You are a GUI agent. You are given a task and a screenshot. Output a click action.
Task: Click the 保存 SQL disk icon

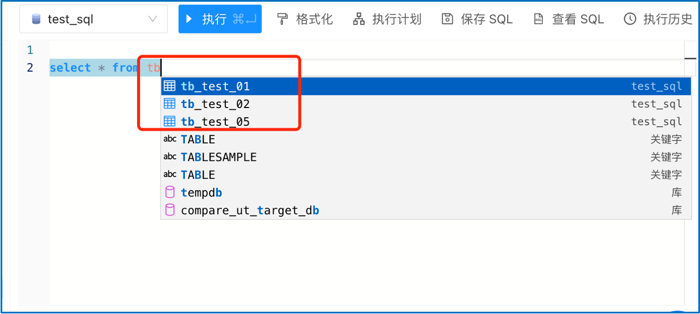coord(447,19)
